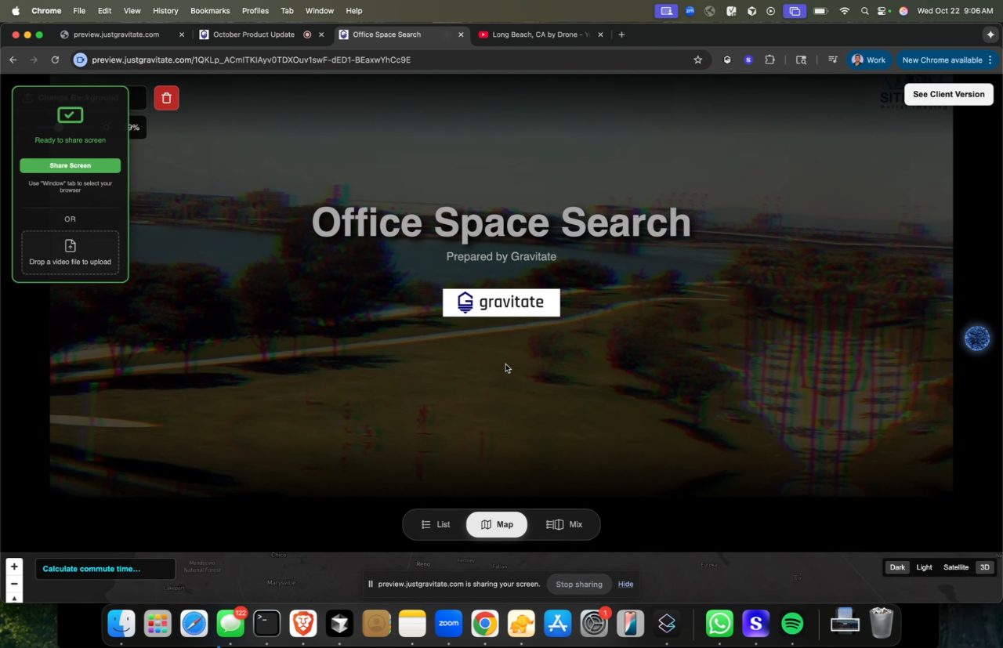Screen dimensions: 1003x648
Task: Reload the current page
Action: (55, 60)
